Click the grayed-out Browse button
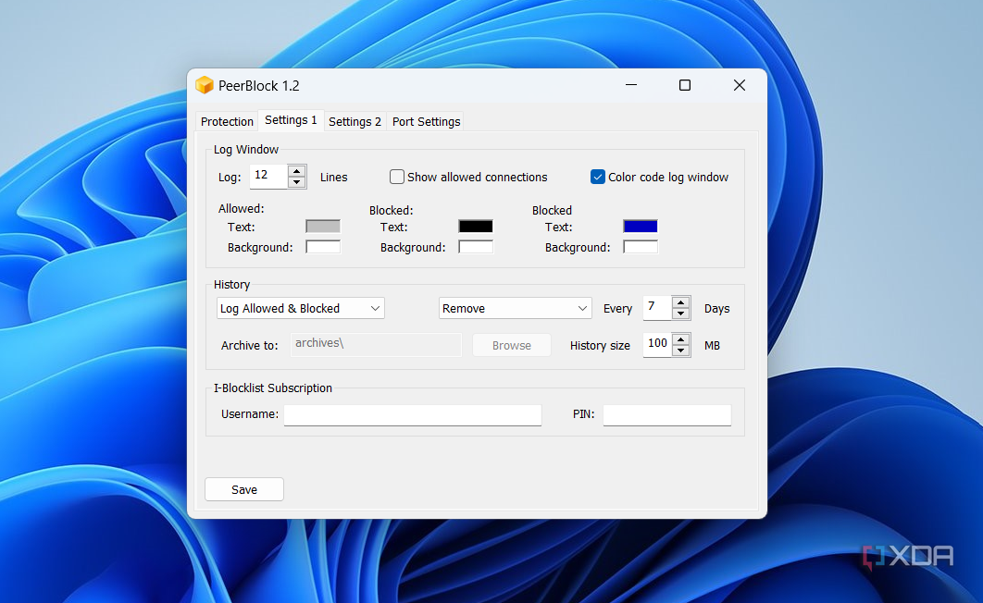 511,345
